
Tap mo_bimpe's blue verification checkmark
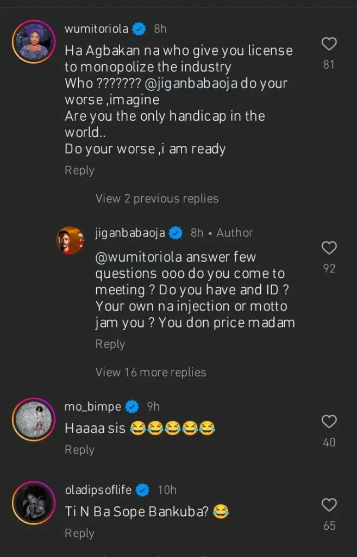pyautogui.click(x=131, y=406)
